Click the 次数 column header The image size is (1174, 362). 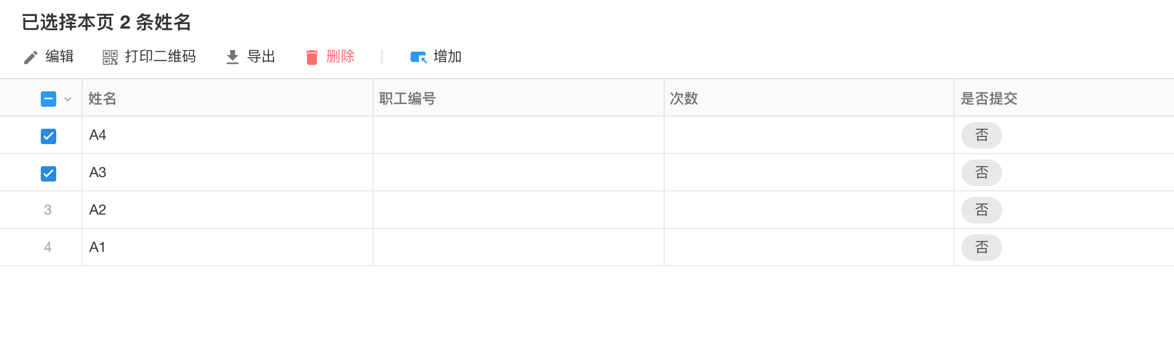pos(683,99)
